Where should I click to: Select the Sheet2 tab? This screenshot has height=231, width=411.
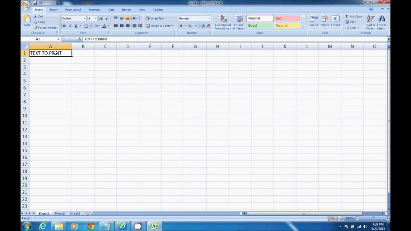pyautogui.click(x=59, y=213)
